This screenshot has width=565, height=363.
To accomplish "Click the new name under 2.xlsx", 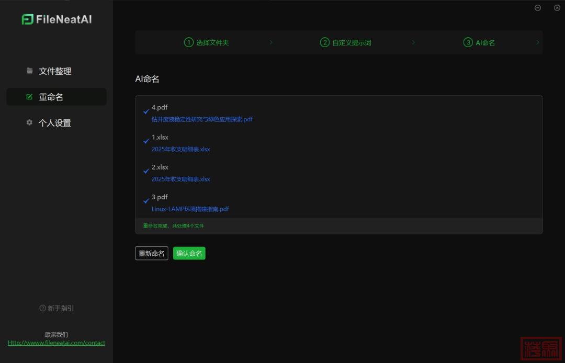I will tap(181, 179).
